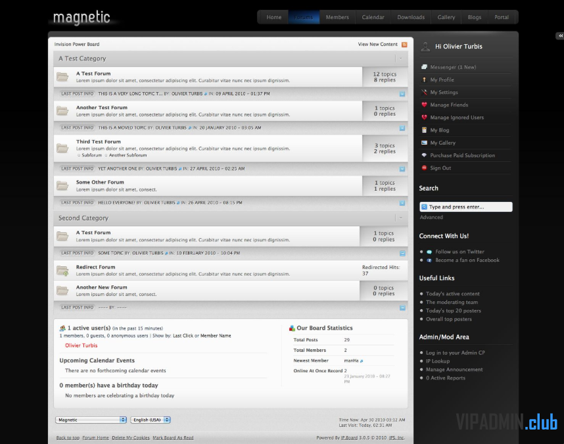
Task: Click 0 Active Reports link
Action: click(x=446, y=378)
